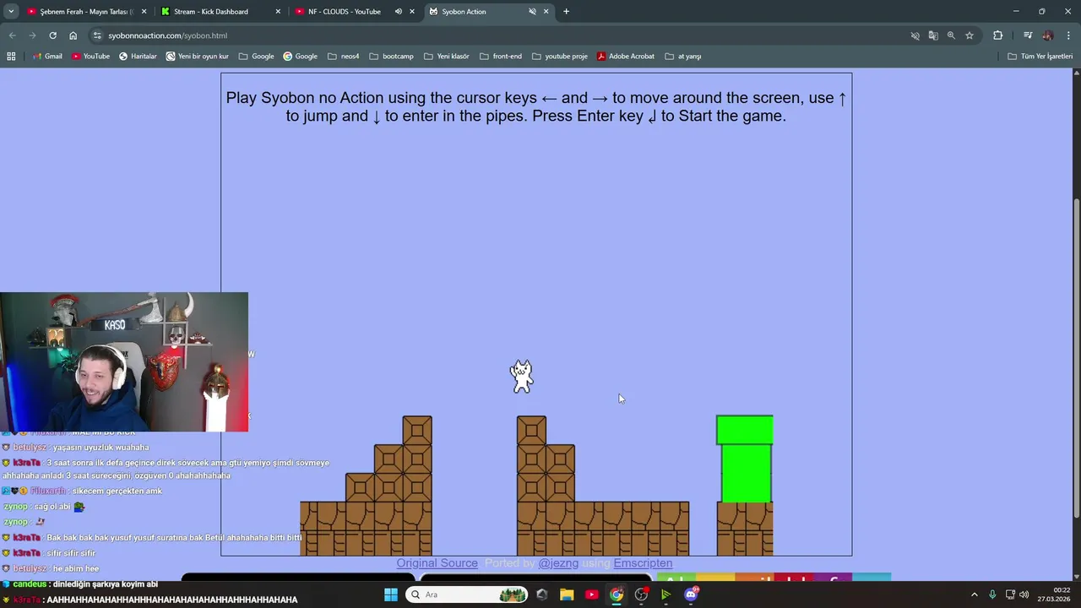The image size is (1081, 608).
Task: Open the tab search dropdown arrow
Action: 11,12
